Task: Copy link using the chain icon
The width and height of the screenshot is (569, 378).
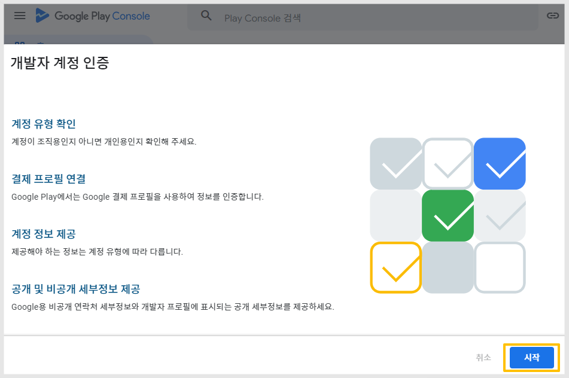Action: pos(552,15)
